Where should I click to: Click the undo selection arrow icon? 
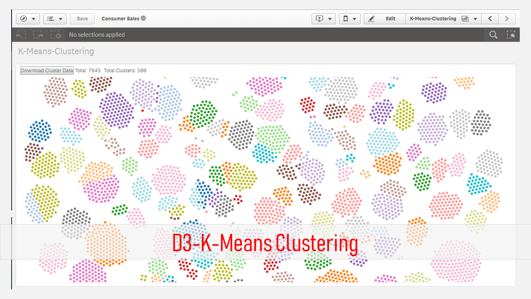click(x=21, y=34)
